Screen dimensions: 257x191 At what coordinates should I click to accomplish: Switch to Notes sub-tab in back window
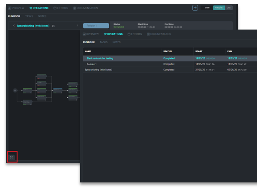click(x=42, y=16)
